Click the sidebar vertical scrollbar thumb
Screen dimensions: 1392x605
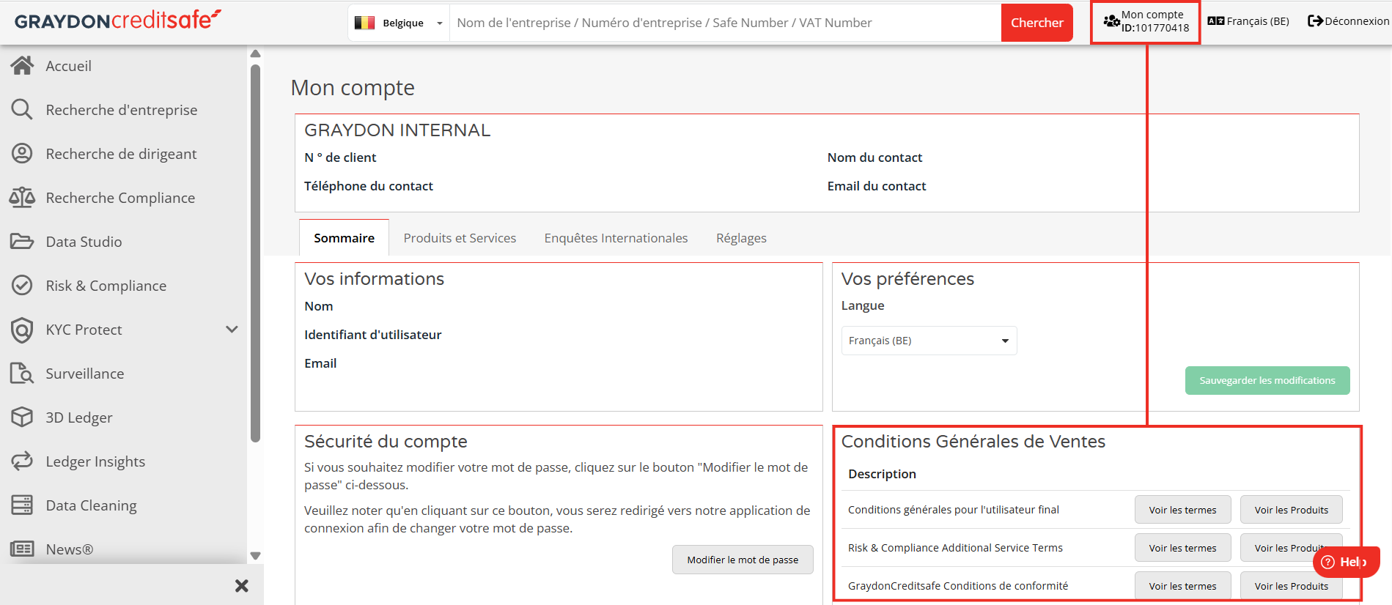255,253
